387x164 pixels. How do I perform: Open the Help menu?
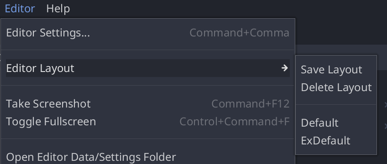coord(58,9)
